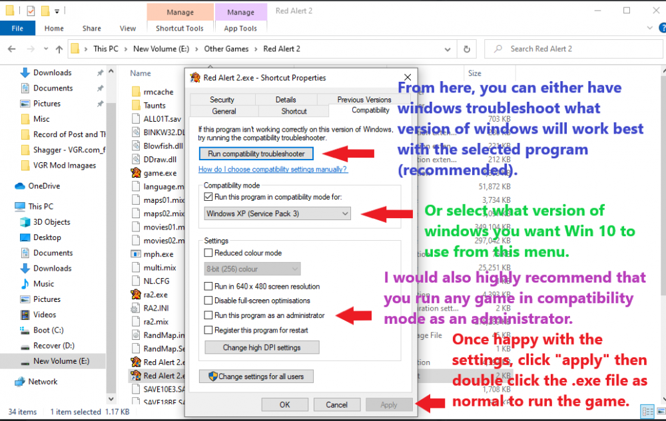Click Run compatibility troubleshooter button
The width and height of the screenshot is (666, 421).
click(256, 154)
